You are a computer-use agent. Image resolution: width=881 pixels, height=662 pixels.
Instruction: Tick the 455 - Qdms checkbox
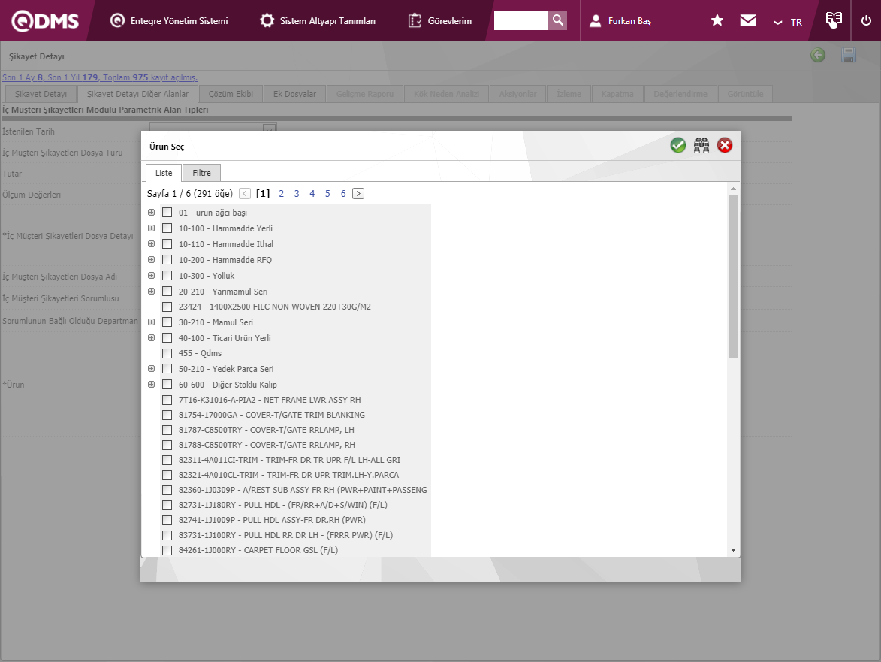(x=167, y=353)
